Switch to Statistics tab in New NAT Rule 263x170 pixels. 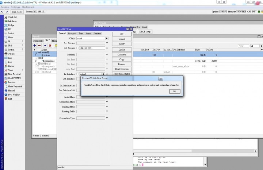[97, 34]
